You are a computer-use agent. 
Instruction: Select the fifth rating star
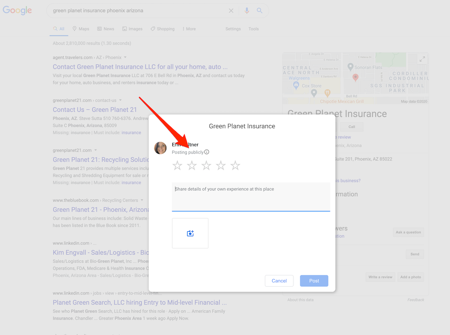coord(235,165)
